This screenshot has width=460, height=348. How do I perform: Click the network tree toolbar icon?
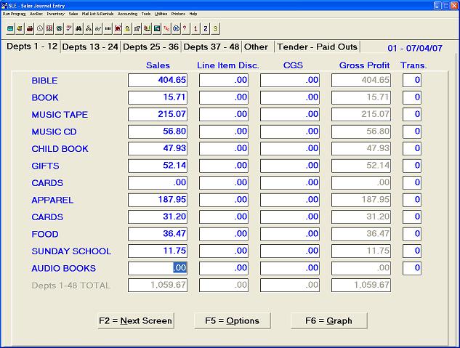tap(89, 29)
